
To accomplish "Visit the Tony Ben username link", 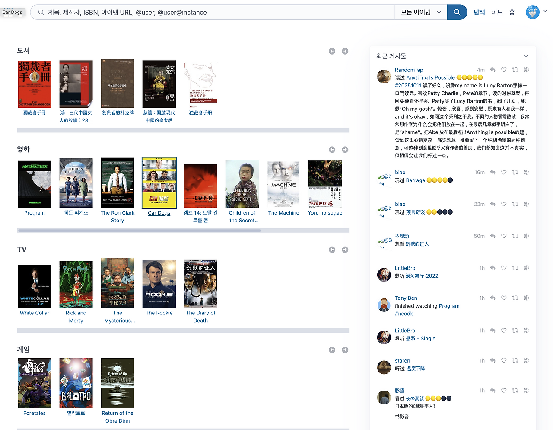I will tap(406, 298).
